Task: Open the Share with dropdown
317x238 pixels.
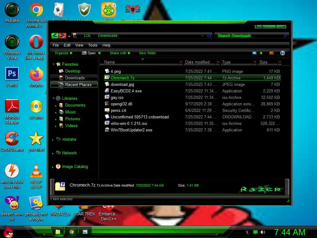Action: tap(120, 53)
